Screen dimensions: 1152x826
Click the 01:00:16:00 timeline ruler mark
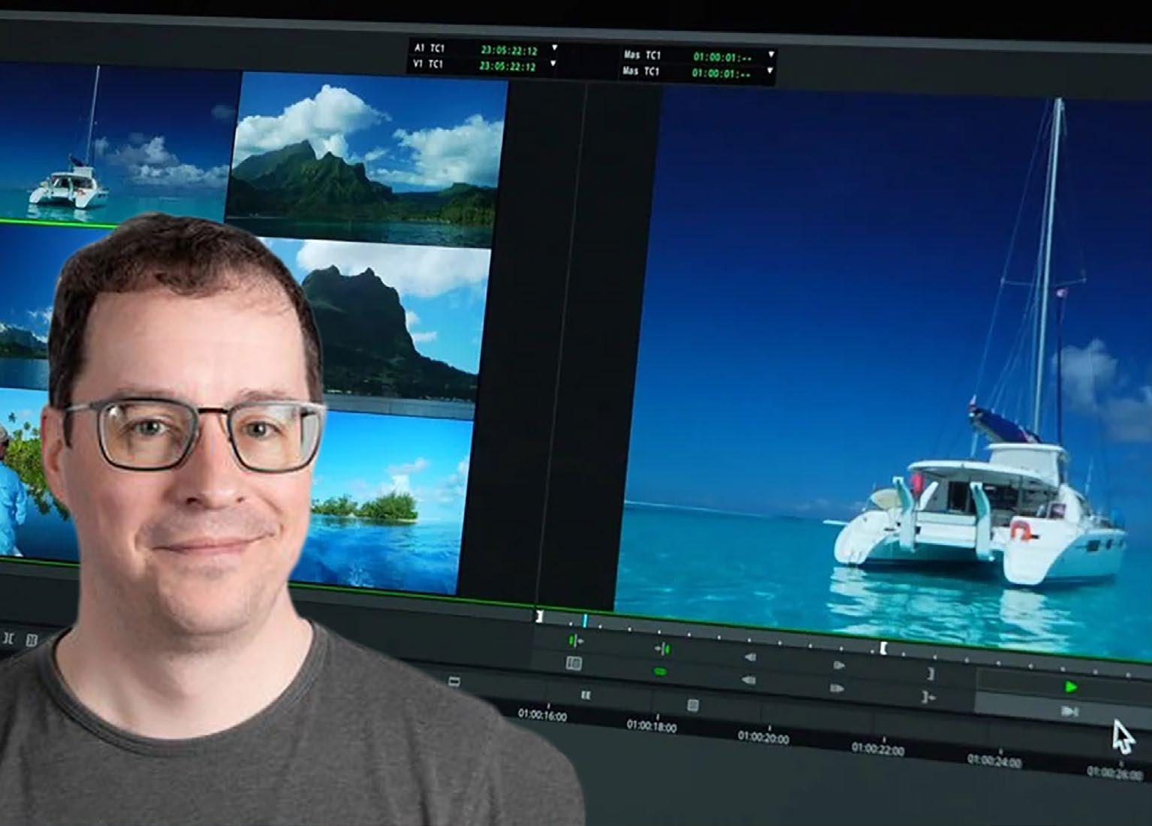tap(542, 714)
